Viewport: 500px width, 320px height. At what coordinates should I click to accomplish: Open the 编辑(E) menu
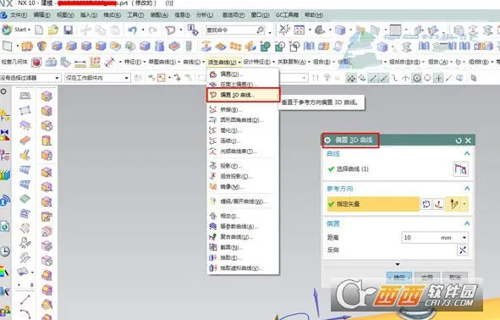coord(41,14)
